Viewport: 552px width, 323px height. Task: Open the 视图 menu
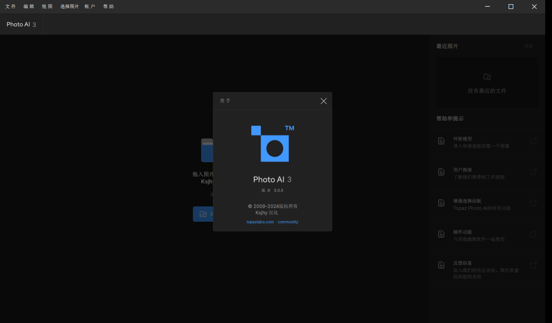tap(47, 6)
